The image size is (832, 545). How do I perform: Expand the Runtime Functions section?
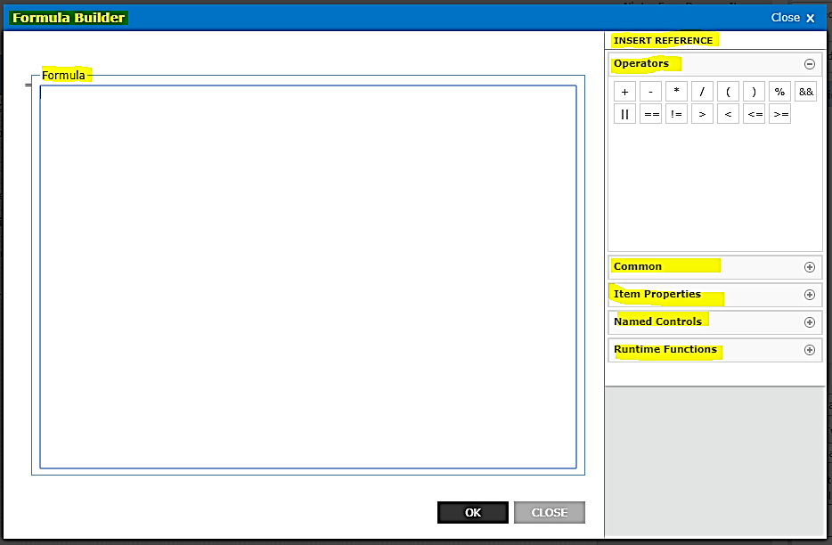[x=810, y=349]
